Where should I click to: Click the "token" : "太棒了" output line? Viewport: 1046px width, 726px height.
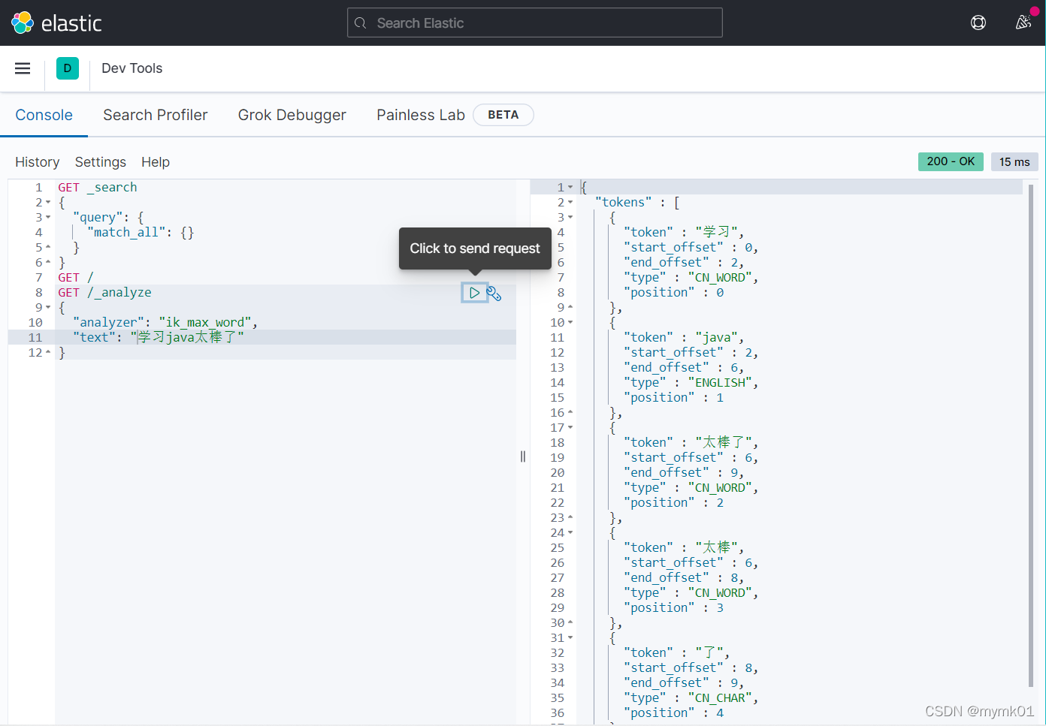(x=691, y=443)
